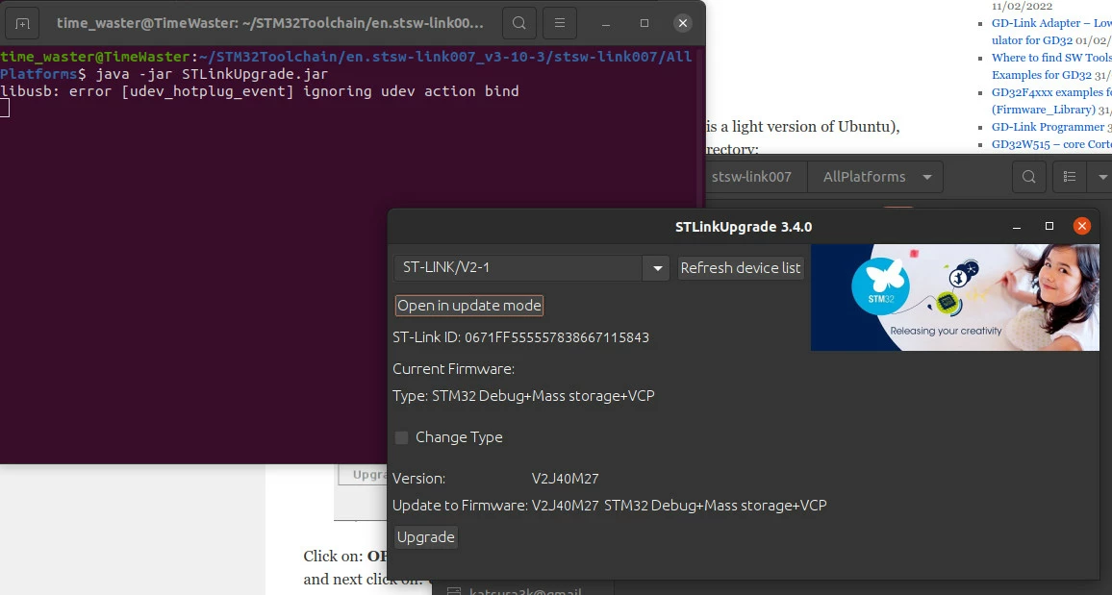Enable the Change Type checkbox

401,437
